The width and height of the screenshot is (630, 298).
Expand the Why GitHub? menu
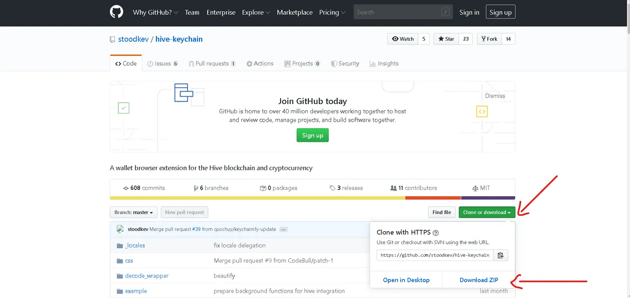(155, 12)
